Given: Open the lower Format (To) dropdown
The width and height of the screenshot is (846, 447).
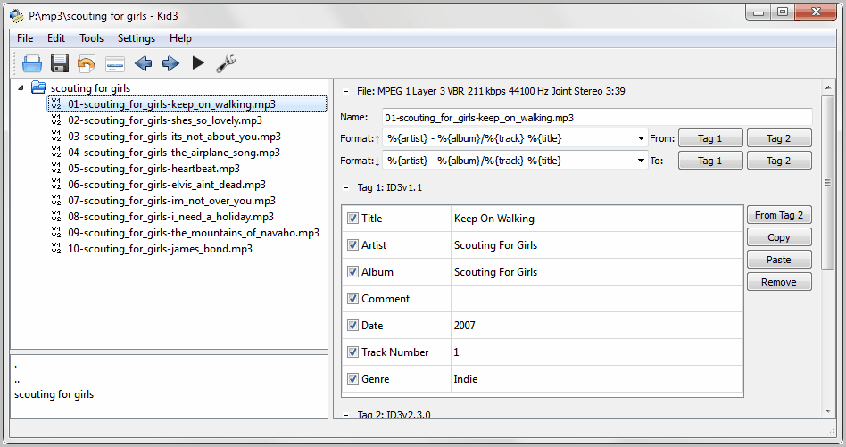Looking at the screenshot, I should pos(641,161).
